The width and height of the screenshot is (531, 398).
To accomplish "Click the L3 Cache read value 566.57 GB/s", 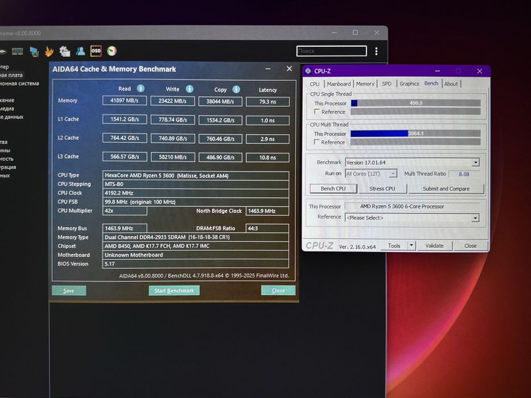I will pyautogui.click(x=125, y=157).
